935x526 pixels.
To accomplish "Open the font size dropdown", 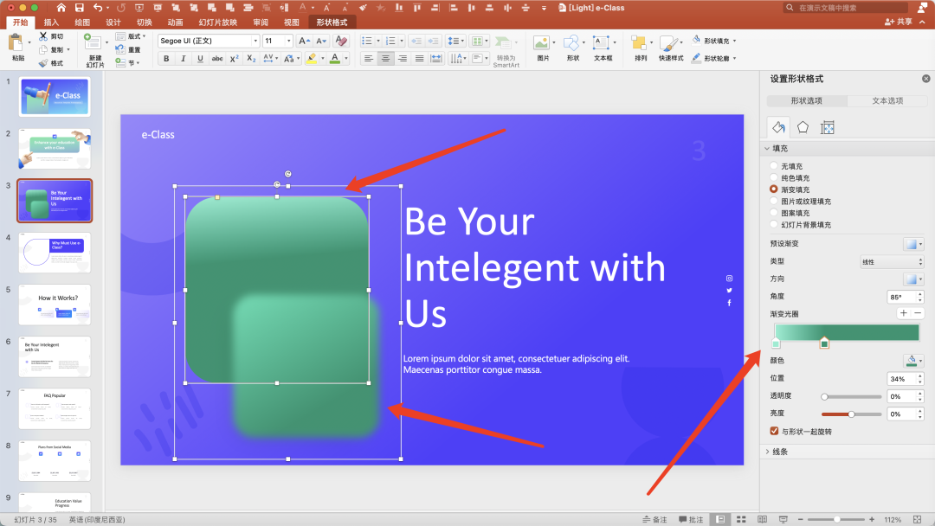I will tap(288, 41).
